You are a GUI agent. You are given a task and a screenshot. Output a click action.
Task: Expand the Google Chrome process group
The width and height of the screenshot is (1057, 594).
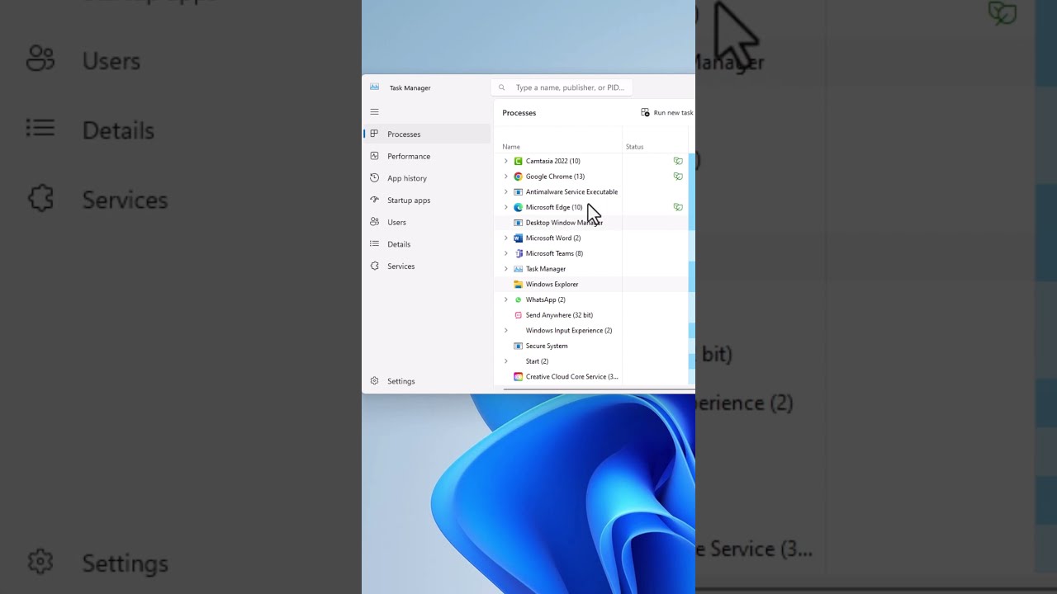click(506, 177)
